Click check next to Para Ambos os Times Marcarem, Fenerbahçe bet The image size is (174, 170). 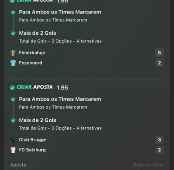pyautogui.click(x=13, y=13)
